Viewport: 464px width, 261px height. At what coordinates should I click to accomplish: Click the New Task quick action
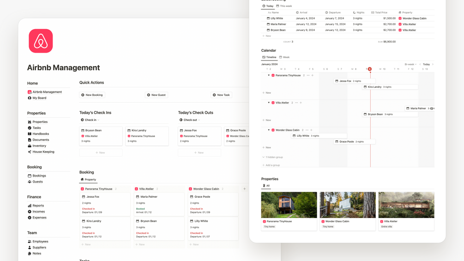(x=221, y=95)
